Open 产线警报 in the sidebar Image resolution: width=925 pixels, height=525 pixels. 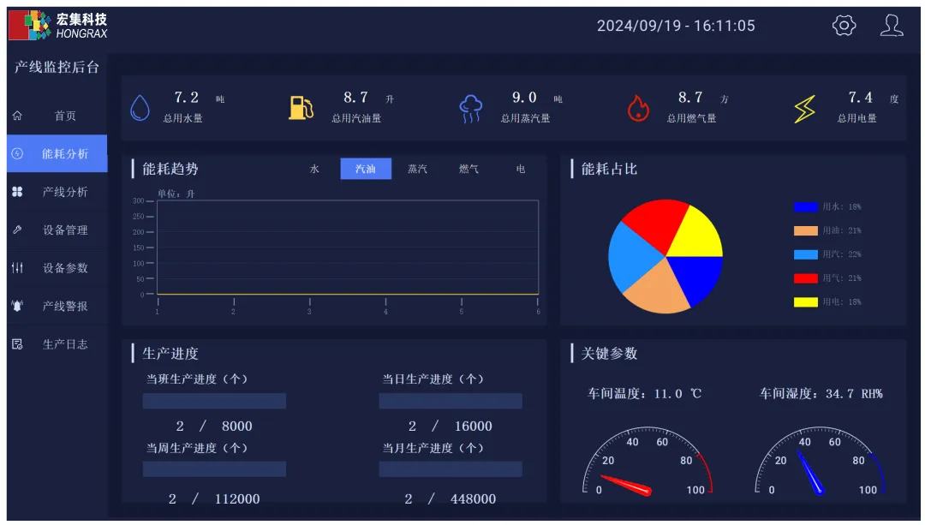coord(57,306)
